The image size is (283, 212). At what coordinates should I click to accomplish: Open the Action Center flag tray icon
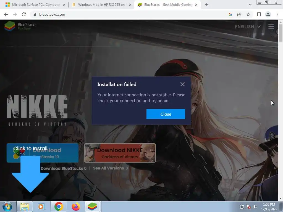click(248, 207)
